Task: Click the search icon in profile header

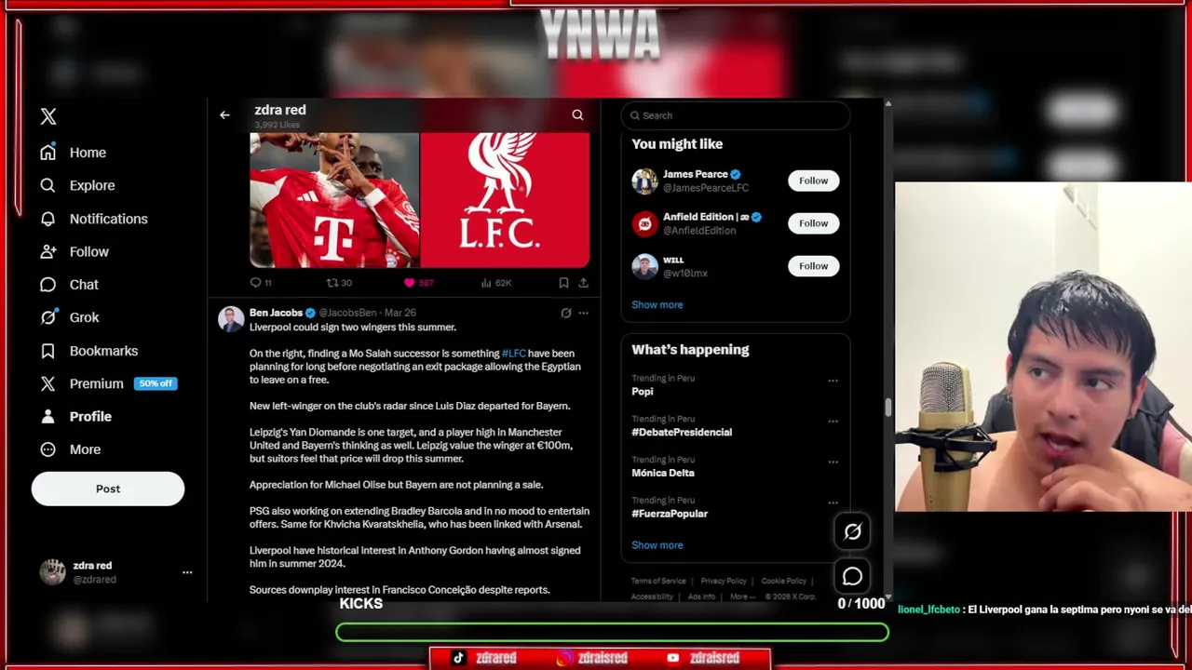Action: tap(577, 115)
